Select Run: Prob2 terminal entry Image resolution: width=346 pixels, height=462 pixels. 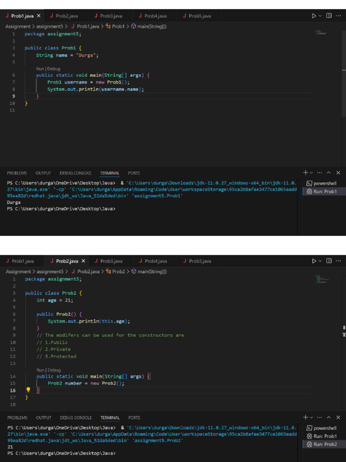click(x=324, y=444)
